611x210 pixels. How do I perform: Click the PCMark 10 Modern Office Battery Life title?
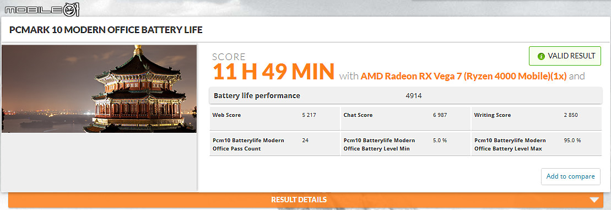point(106,30)
